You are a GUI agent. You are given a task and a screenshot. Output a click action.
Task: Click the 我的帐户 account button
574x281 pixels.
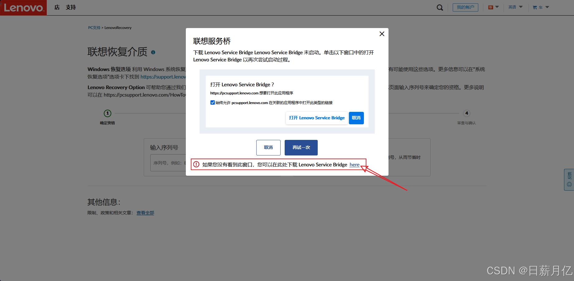pos(465,7)
